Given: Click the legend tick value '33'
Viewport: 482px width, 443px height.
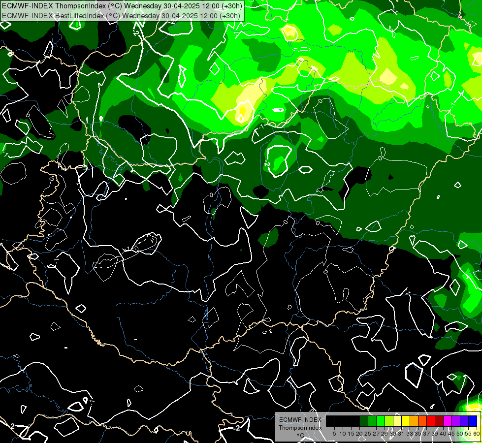Looking at the screenshot, I should [410, 434].
